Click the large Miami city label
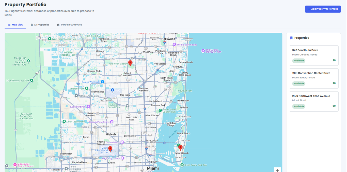 click(153, 168)
